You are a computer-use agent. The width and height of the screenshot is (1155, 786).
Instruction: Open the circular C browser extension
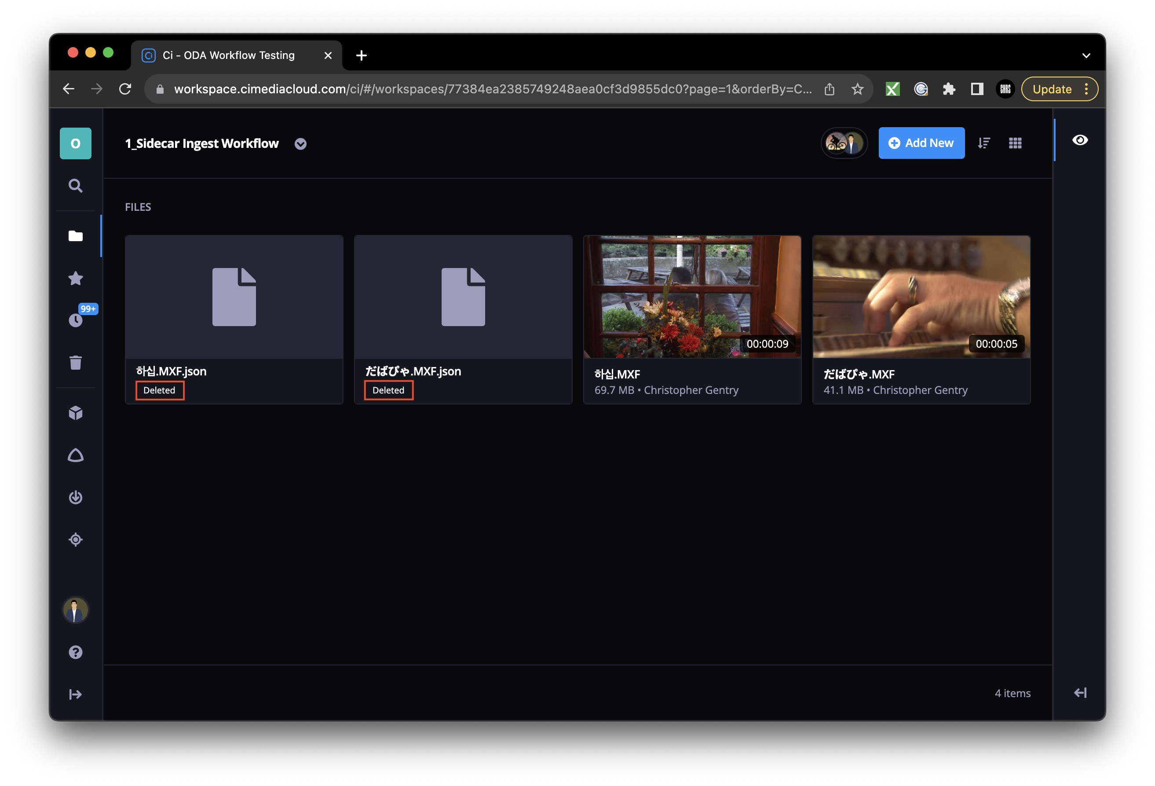921,89
